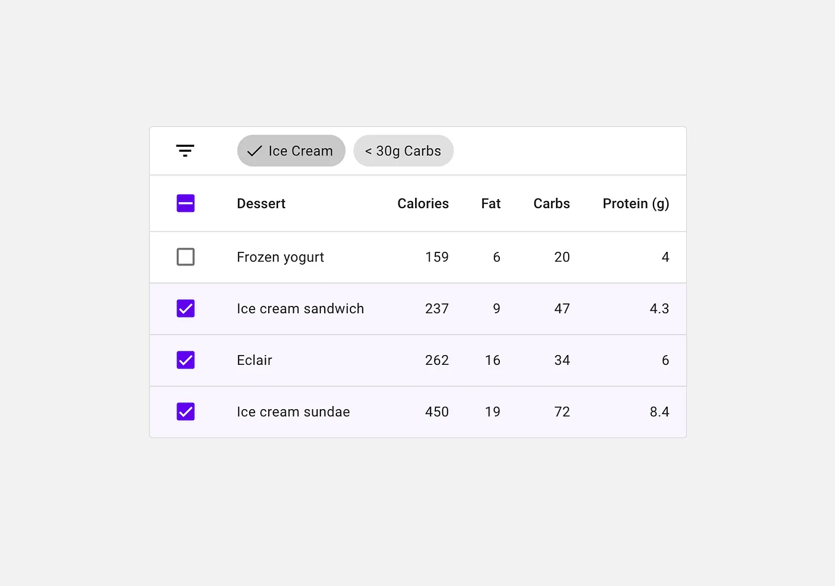The height and width of the screenshot is (586, 835).
Task: Sort by the Protein (g) column header
Action: pyautogui.click(x=636, y=203)
